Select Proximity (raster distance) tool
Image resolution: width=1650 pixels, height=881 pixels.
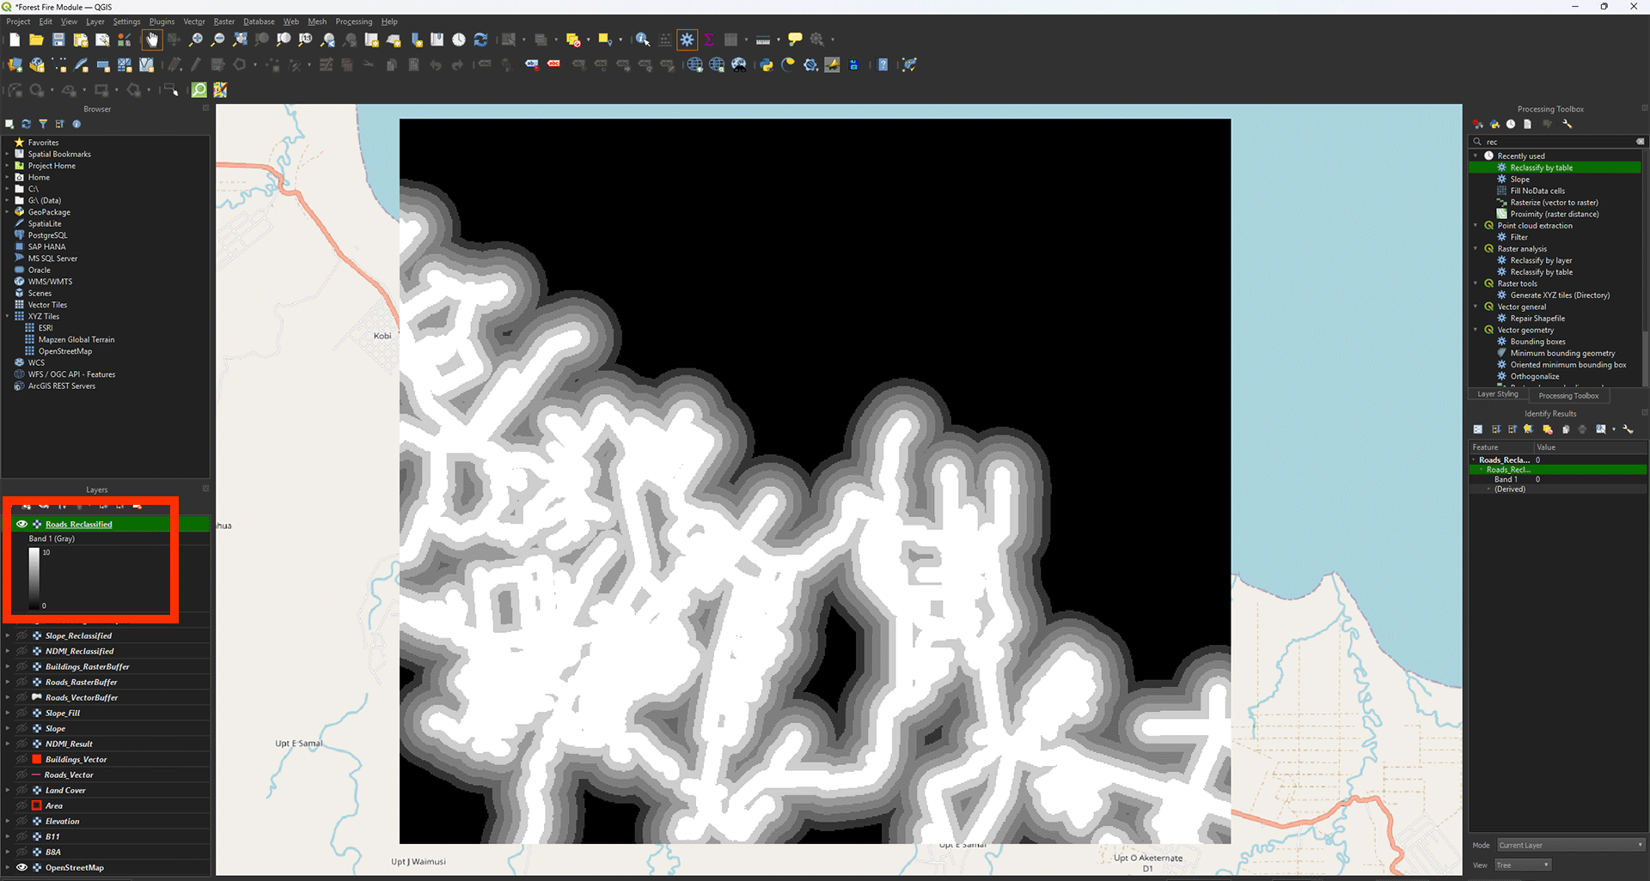coord(1554,214)
